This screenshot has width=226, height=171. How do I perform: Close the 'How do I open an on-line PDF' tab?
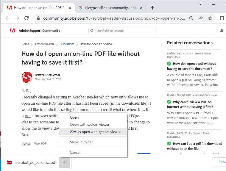(x=70, y=8)
